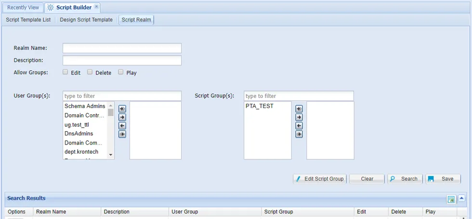Move all Script Groups to the right list
472x219 pixels.
(299, 109)
